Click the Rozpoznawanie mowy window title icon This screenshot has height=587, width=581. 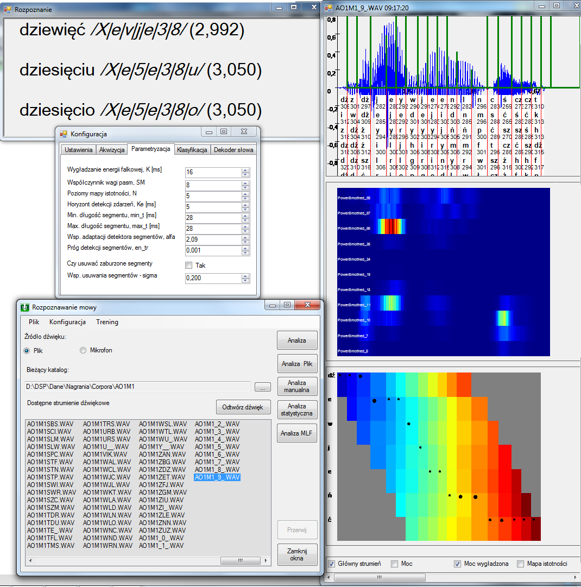[25, 307]
